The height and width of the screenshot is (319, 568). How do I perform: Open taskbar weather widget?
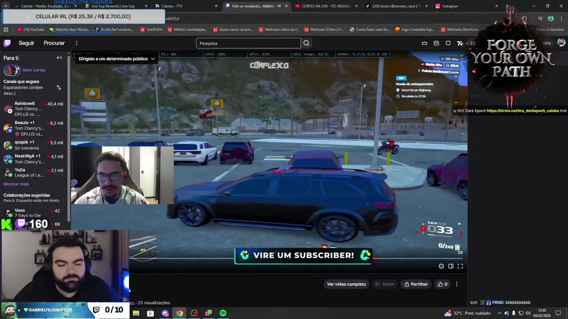pyautogui.click(x=467, y=313)
